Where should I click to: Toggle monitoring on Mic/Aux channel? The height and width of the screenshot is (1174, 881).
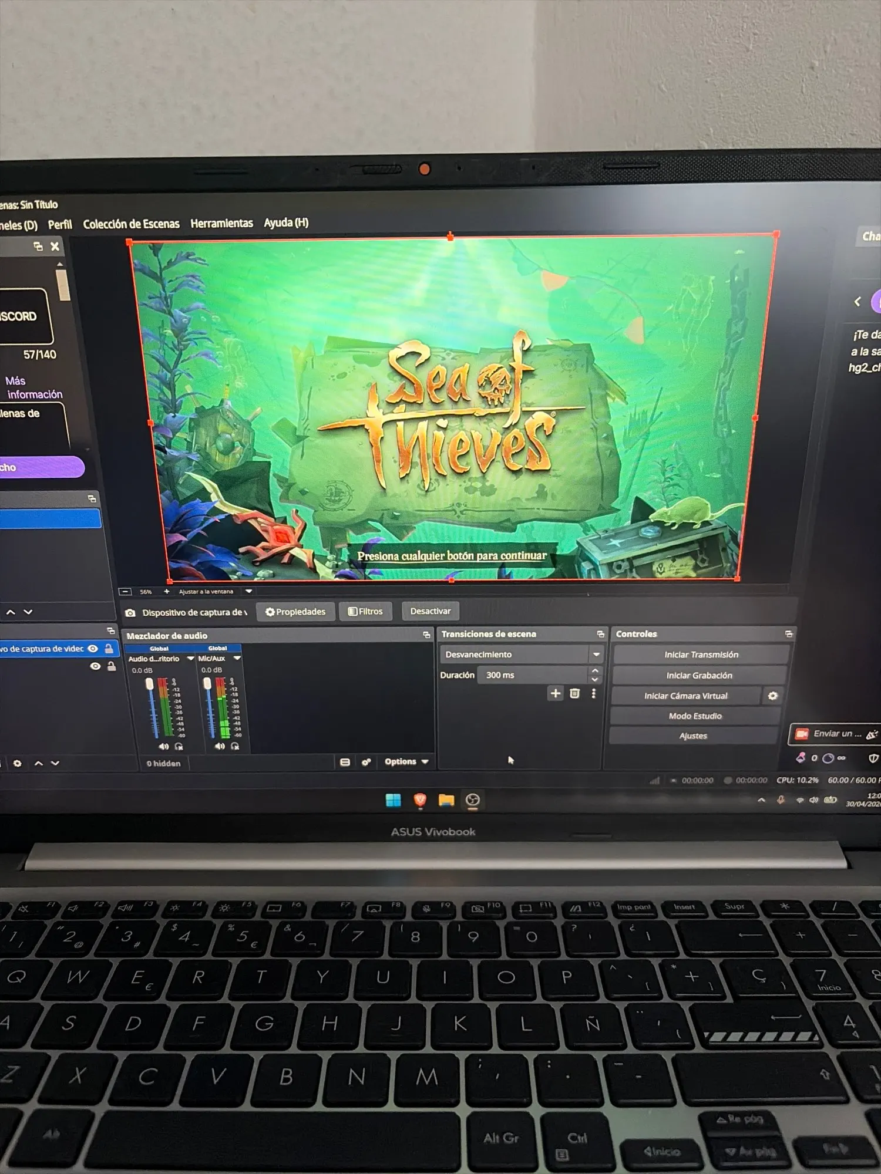235,747
